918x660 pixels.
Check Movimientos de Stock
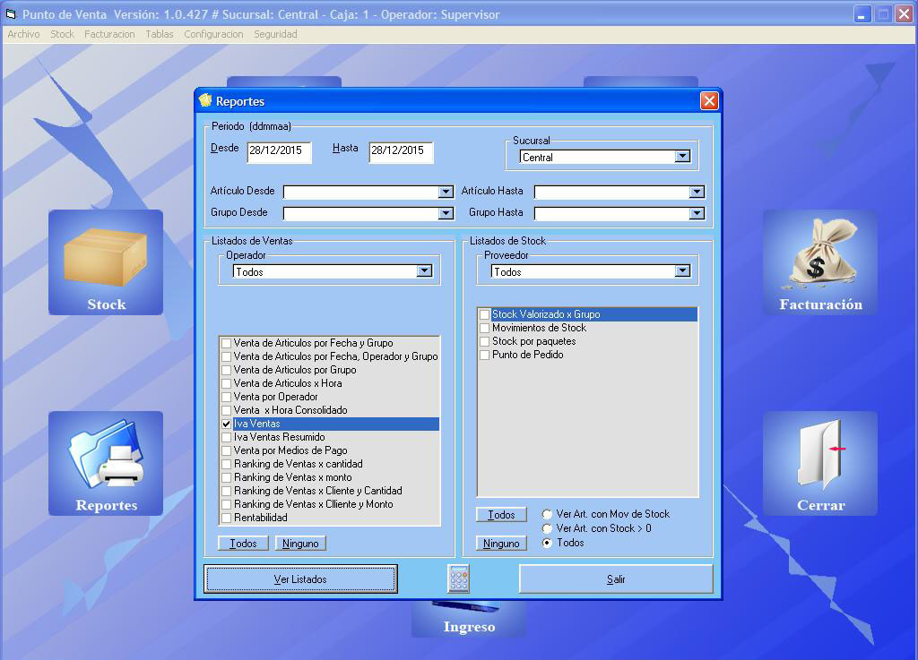484,328
